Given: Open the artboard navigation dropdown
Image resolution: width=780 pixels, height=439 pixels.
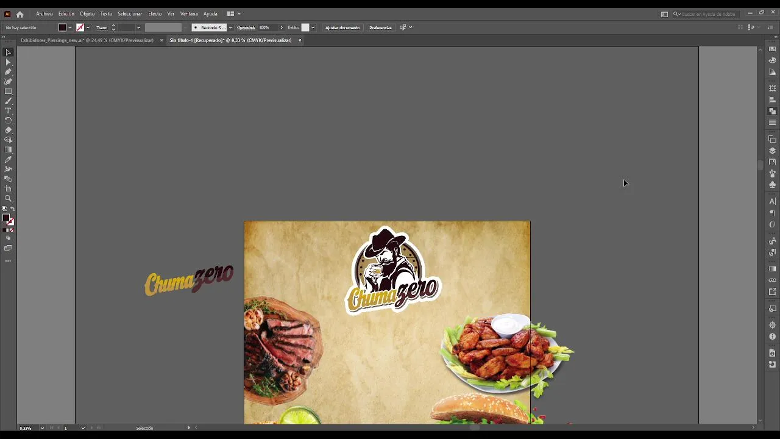Looking at the screenshot, I should click(x=83, y=428).
